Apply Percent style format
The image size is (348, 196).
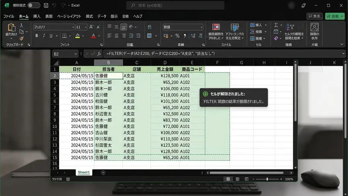pyautogui.click(x=177, y=36)
